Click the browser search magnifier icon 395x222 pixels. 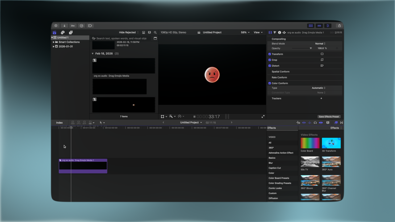155,32
